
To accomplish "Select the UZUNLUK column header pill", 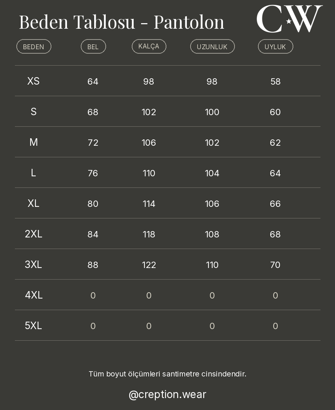I will click(212, 47).
